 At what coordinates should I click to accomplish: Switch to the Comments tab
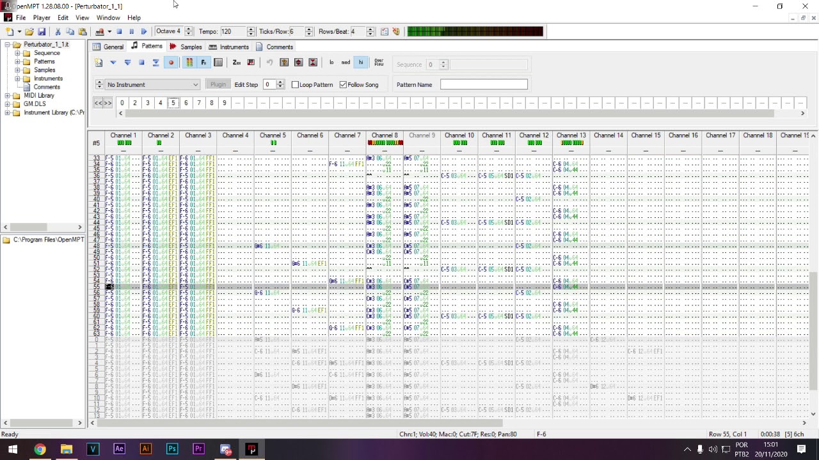click(x=274, y=47)
